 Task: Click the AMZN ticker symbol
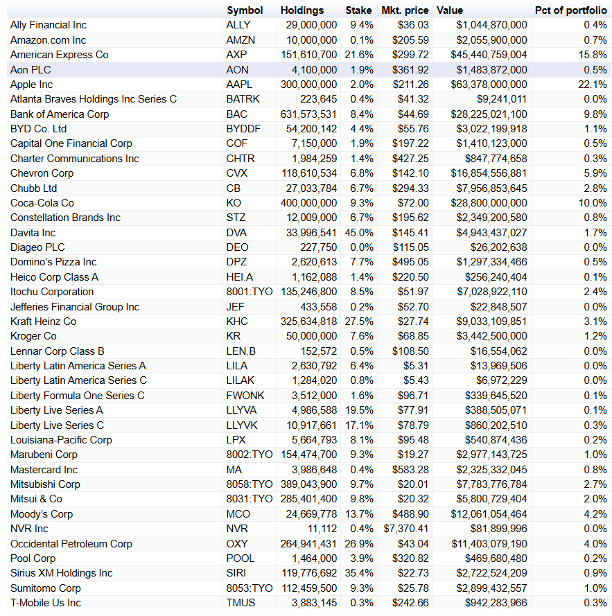(x=241, y=40)
